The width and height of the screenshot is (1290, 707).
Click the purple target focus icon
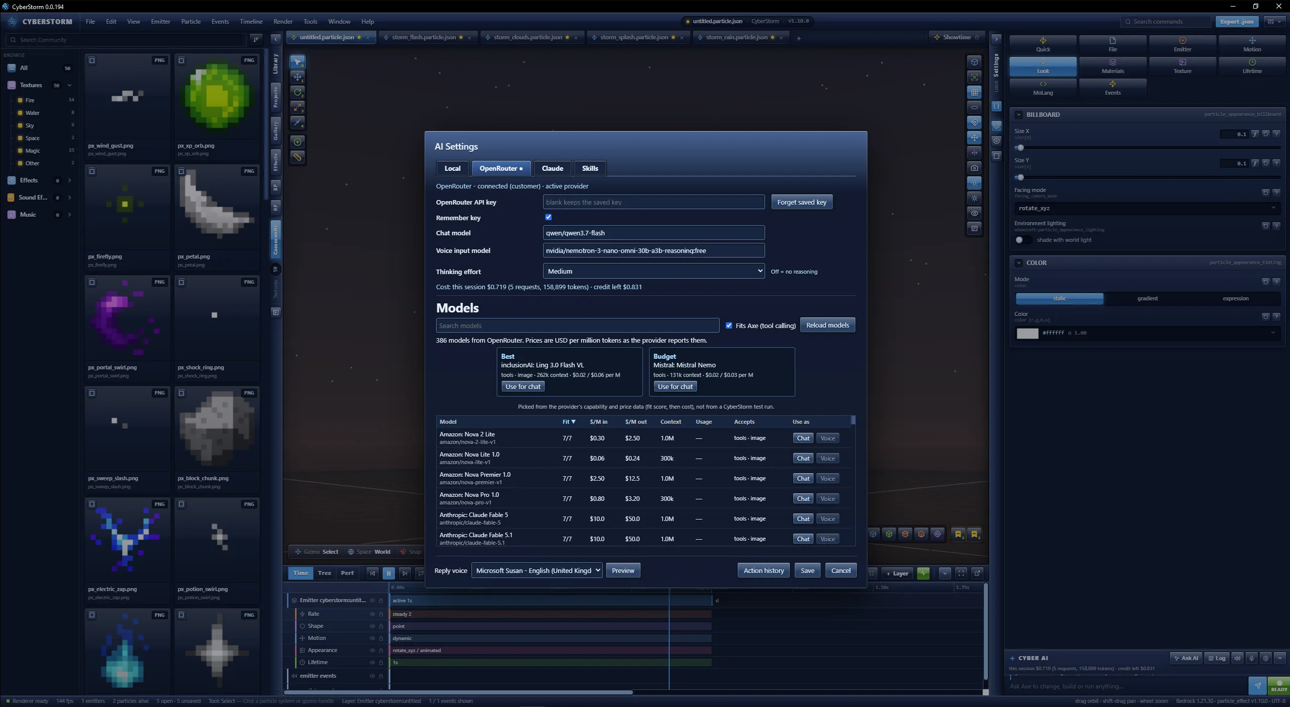[937, 534]
